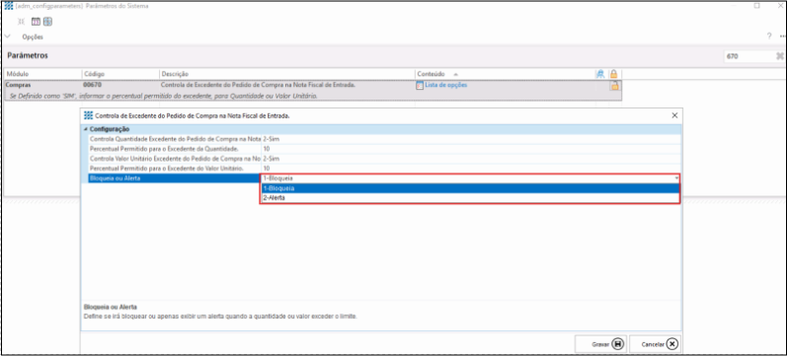787x356 pixels.
Task: Open the help question mark icon
Action: coord(769,36)
